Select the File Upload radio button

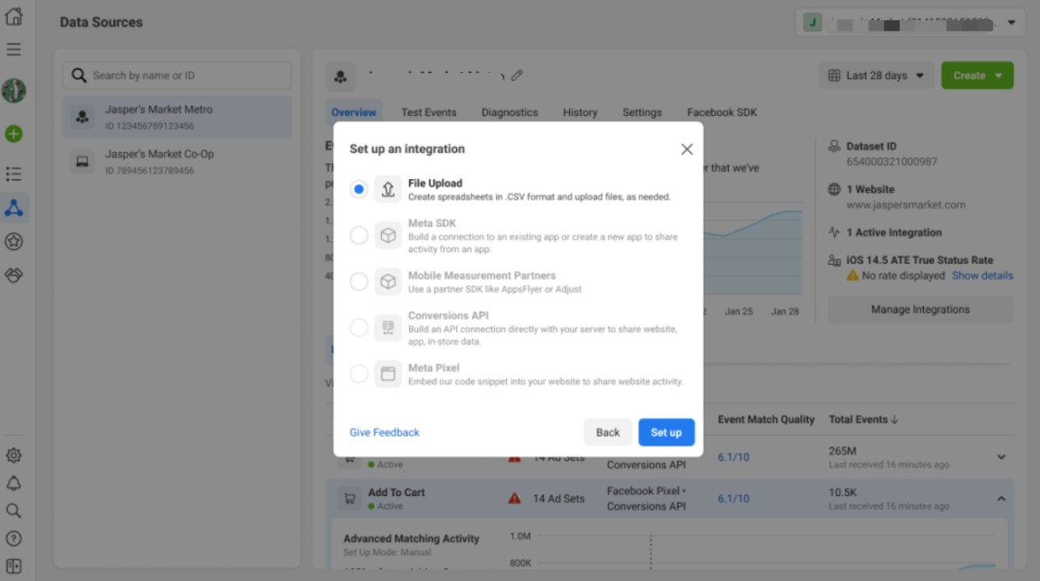(x=359, y=189)
